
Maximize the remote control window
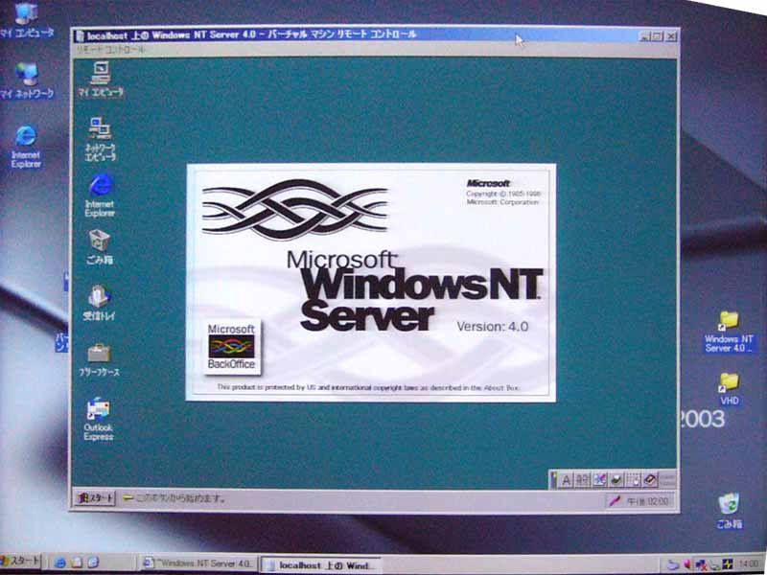click(657, 36)
